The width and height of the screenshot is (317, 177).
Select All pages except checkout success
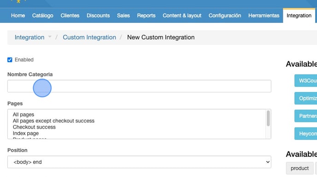(53, 121)
